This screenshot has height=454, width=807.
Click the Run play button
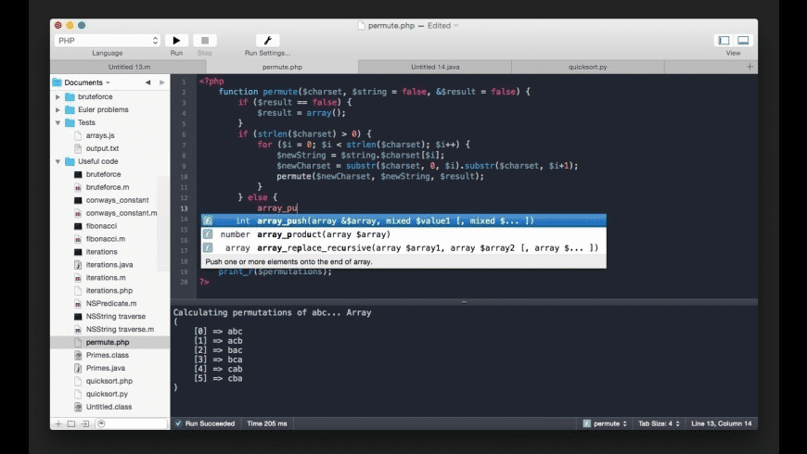point(176,41)
